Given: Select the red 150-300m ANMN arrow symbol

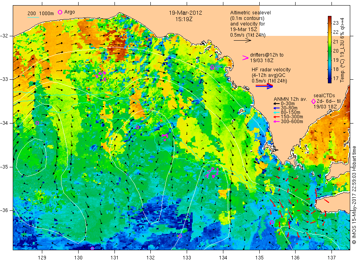Looking at the screenshot, I should (x=276, y=117).
